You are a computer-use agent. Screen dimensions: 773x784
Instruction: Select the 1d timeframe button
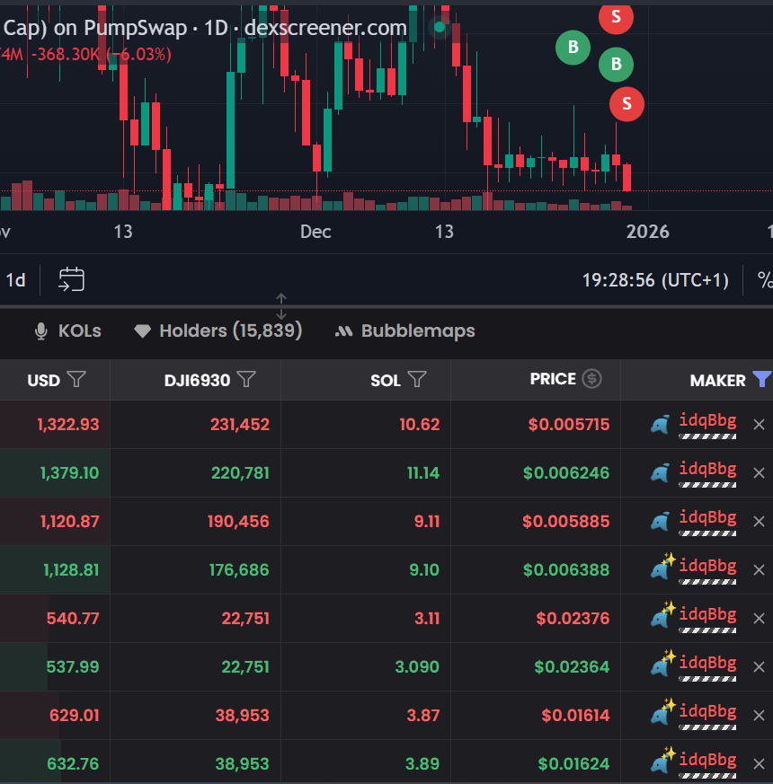coord(15,280)
